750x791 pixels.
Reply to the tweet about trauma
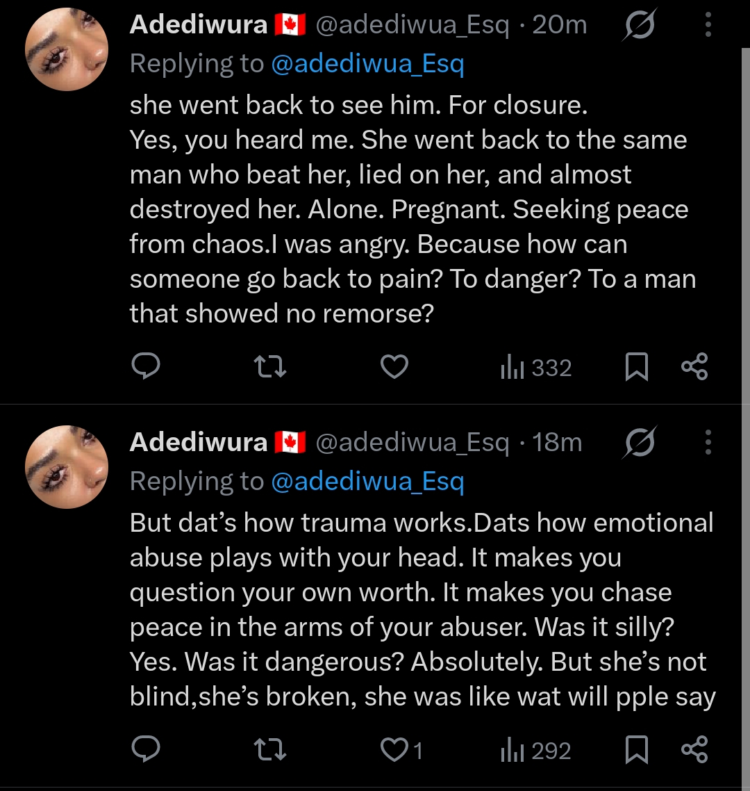146,749
